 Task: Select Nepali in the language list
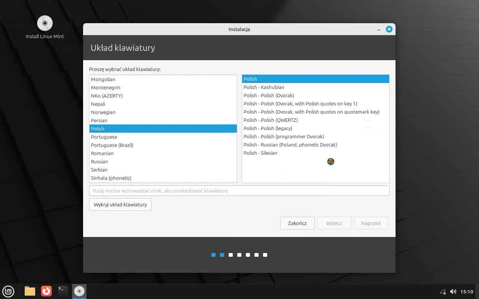pyautogui.click(x=163, y=104)
